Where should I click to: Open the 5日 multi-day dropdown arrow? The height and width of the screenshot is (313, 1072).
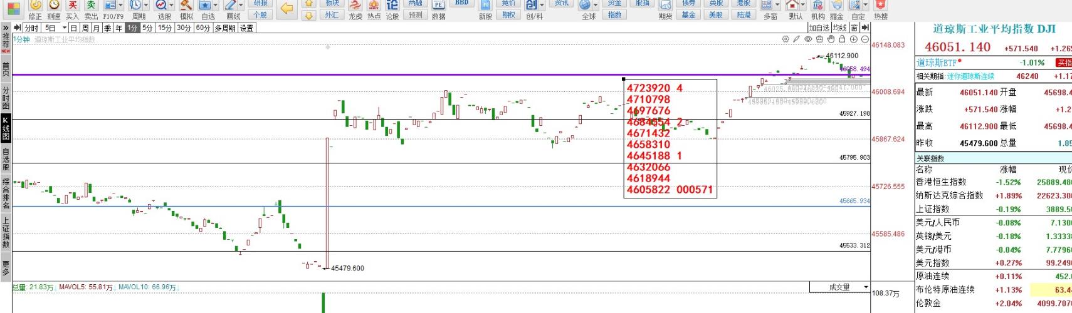click(64, 28)
